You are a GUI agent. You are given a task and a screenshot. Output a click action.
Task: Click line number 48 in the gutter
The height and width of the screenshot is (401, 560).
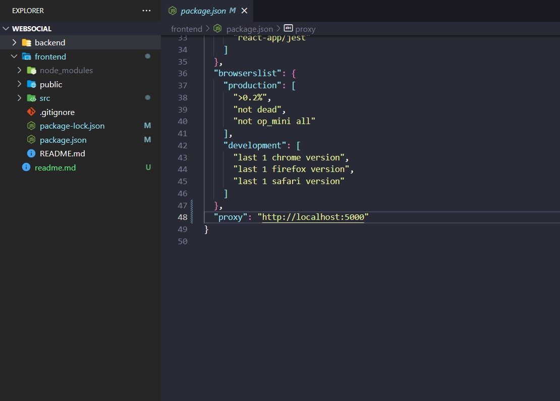[183, 217]
